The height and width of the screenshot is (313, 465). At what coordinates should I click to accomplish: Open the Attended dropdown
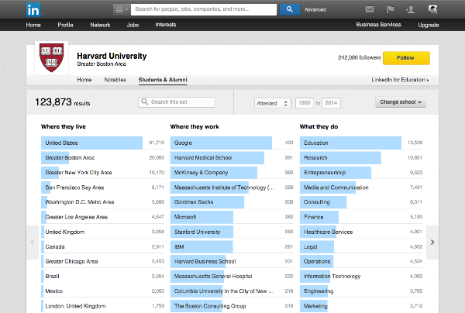[273, 103]
